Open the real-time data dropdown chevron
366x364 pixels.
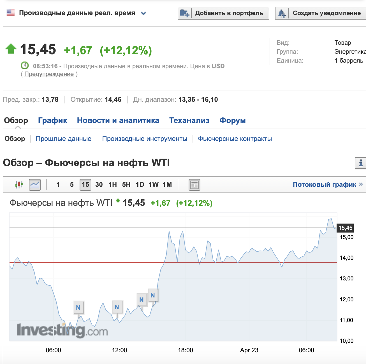[143, 13]
